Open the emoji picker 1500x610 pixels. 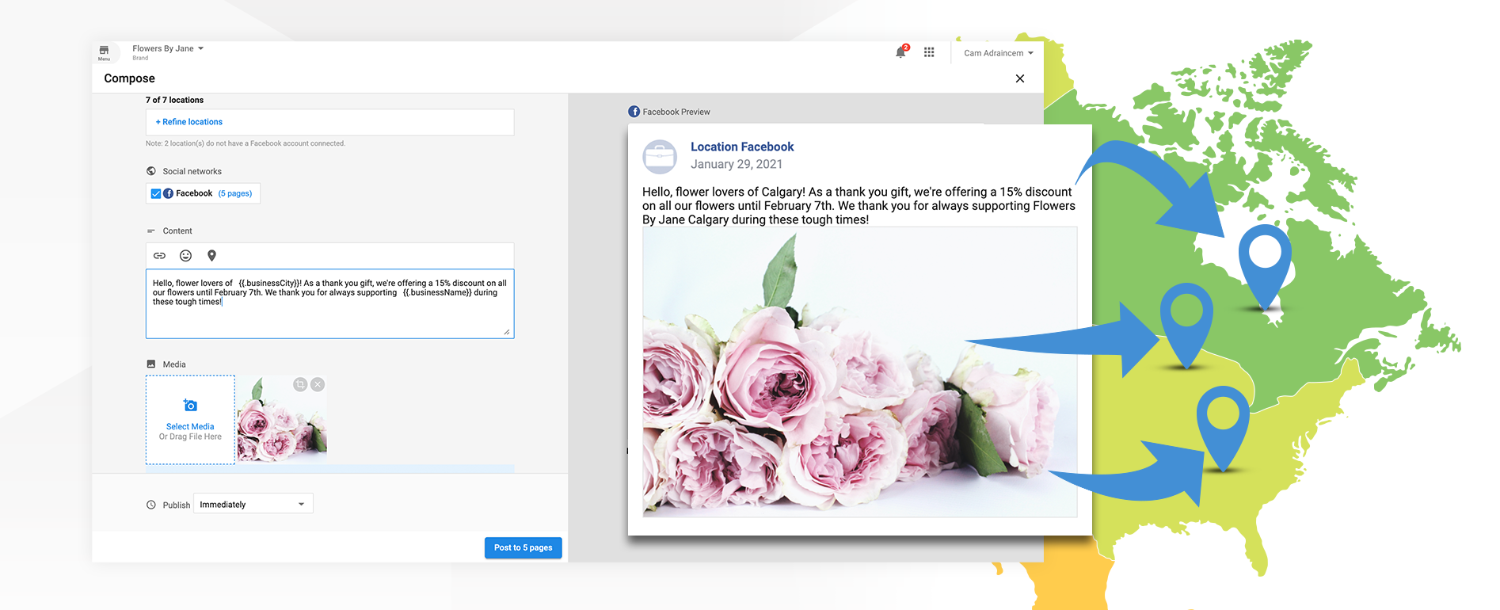[185, 256]
